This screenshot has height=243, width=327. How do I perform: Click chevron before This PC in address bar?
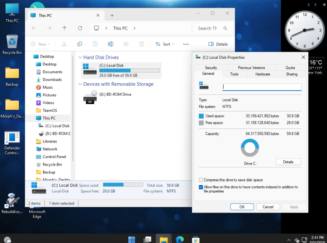[x=106, y=28]
